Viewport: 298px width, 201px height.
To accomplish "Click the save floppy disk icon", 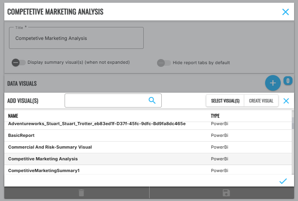I will [x=226, y=193].
